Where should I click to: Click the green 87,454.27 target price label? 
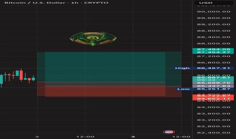pos(213,52)
